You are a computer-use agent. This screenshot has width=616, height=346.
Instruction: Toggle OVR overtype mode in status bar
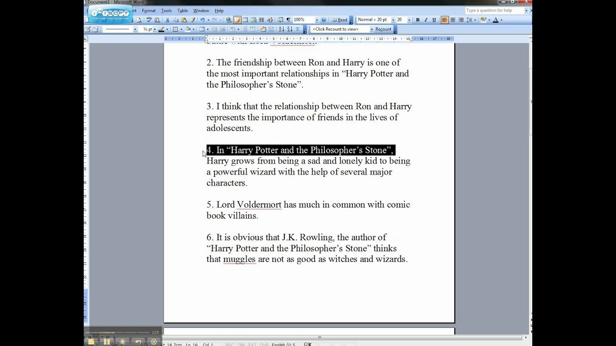click(264, 344)
